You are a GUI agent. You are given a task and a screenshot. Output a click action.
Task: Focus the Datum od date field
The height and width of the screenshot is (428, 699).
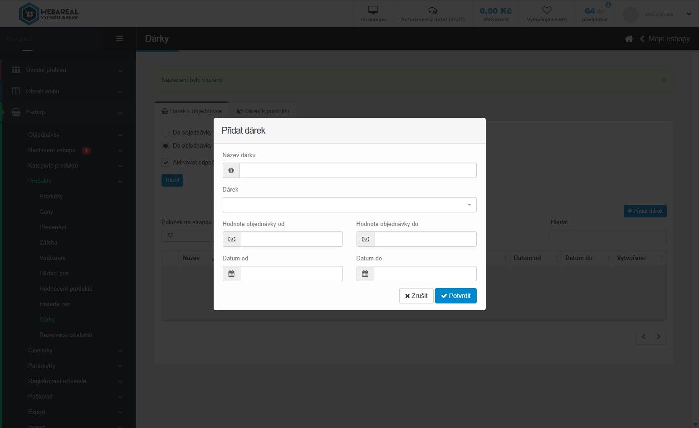point(291,274)
